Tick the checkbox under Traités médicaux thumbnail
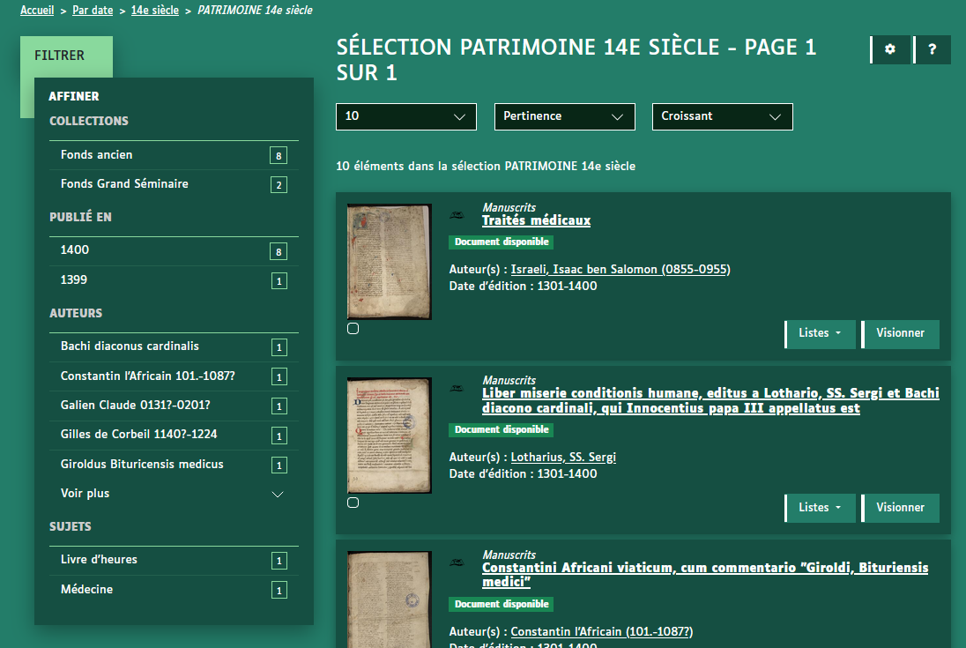 pos(353,329)
